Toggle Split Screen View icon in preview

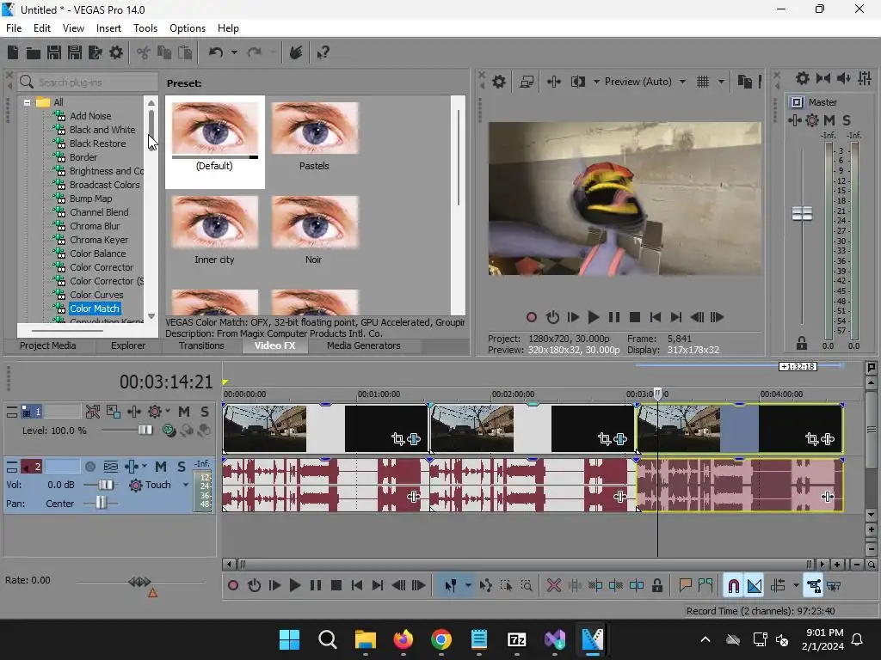click(578, 82)
